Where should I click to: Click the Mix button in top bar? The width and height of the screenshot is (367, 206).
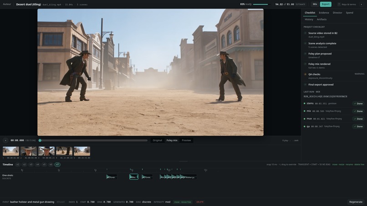pos(315,4)
